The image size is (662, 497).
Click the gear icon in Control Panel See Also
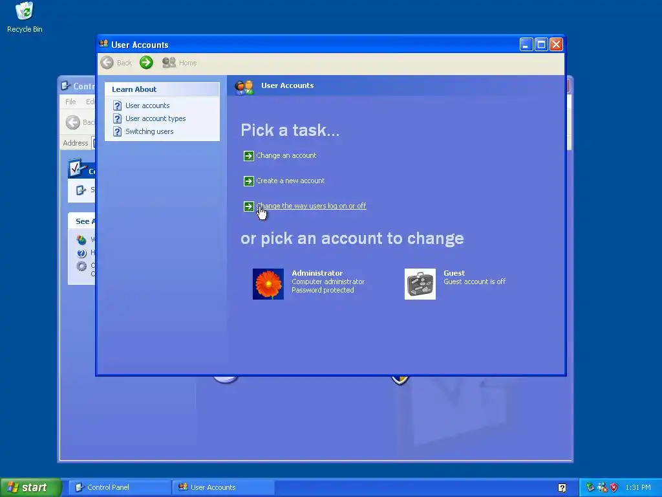point(81,266)
